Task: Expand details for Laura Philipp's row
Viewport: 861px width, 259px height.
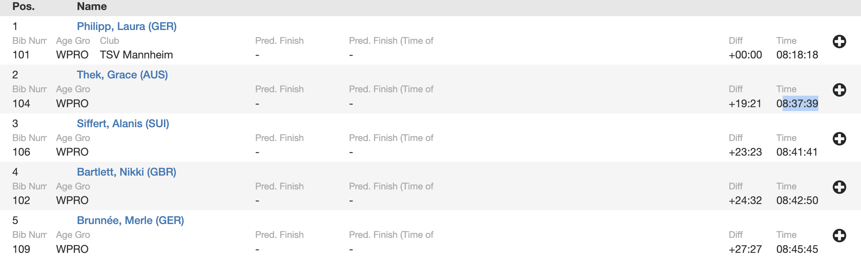Action: [839, 42]
